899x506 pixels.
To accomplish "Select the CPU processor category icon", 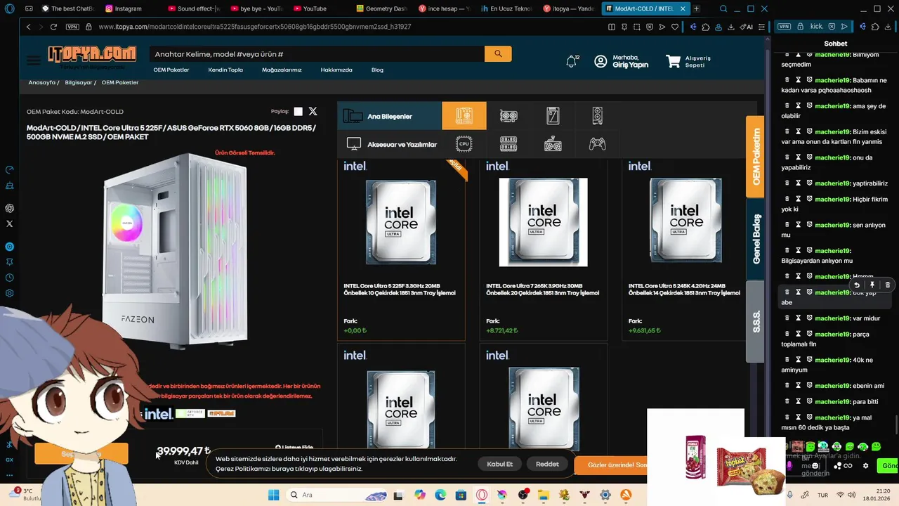I will (464, 144).
